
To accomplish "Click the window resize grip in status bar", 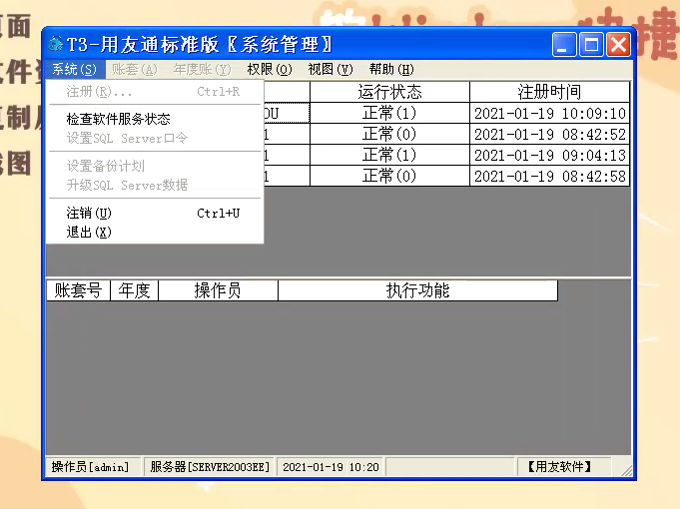I will [x=626, y=470].
